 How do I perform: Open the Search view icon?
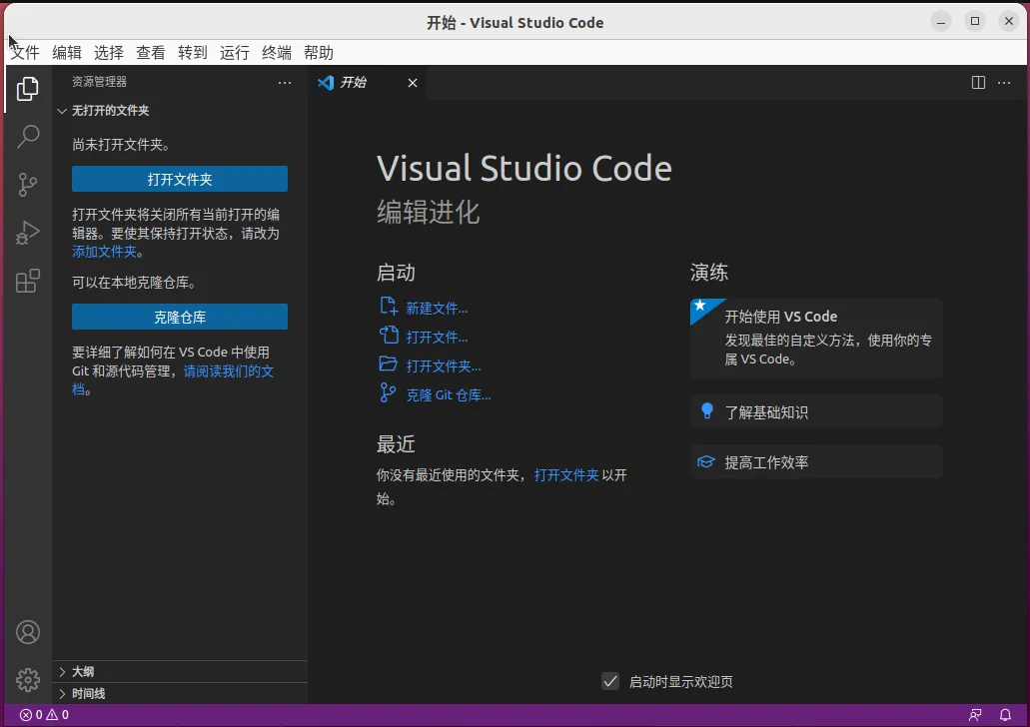(x=28, y=137)
